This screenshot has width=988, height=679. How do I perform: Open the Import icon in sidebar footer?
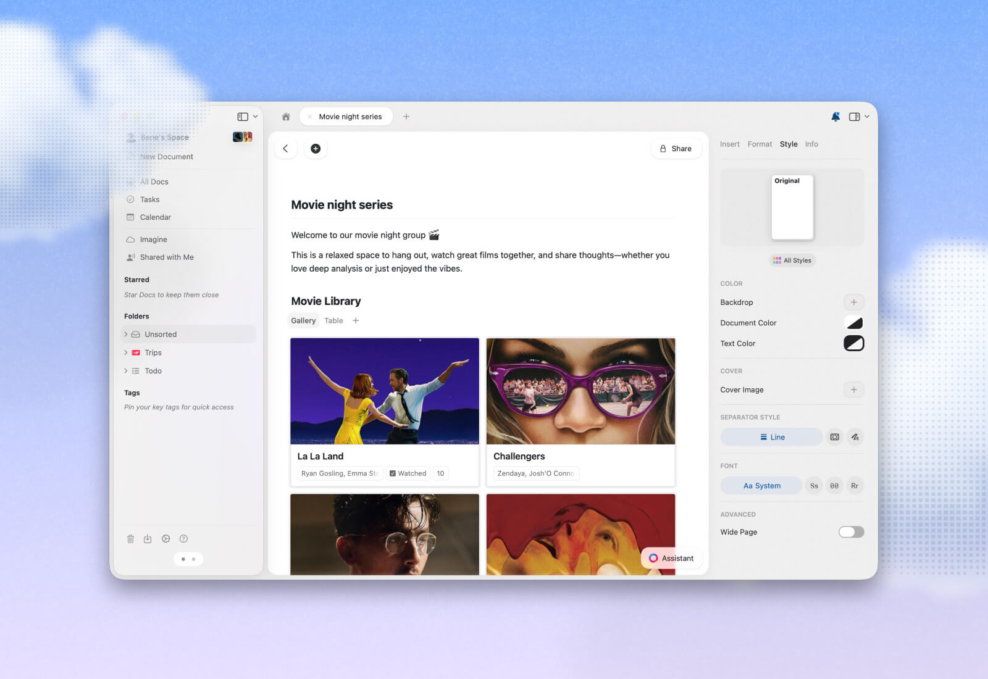tap(148, 539)
